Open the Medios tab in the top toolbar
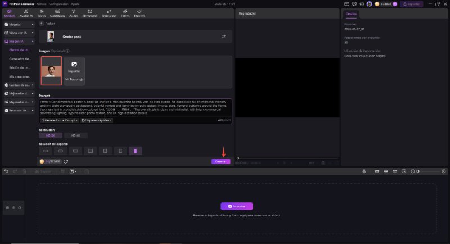The height and width of the screenshot is (244, 450). click(9, 13)
